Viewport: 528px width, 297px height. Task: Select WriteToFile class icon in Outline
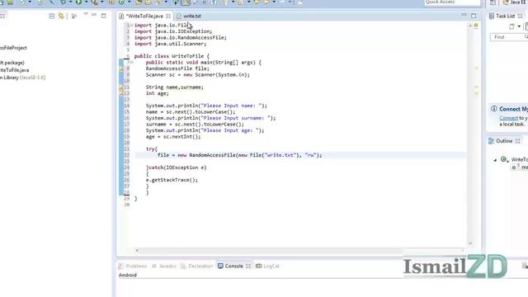[x=504, y=159]
